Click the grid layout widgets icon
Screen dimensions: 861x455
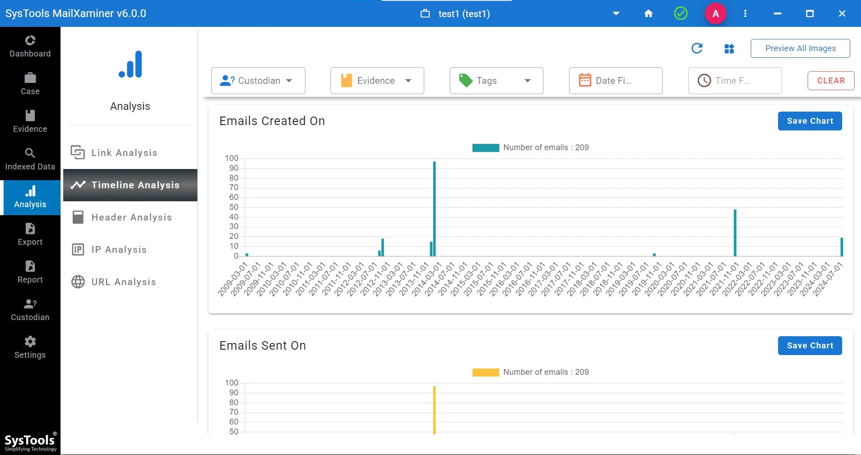click(729, 48)
